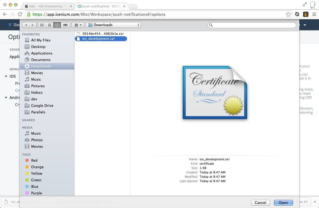Choose the Red tag in sidebar
The height and width of the screenshot is (208, 319).
coord(34,161)
